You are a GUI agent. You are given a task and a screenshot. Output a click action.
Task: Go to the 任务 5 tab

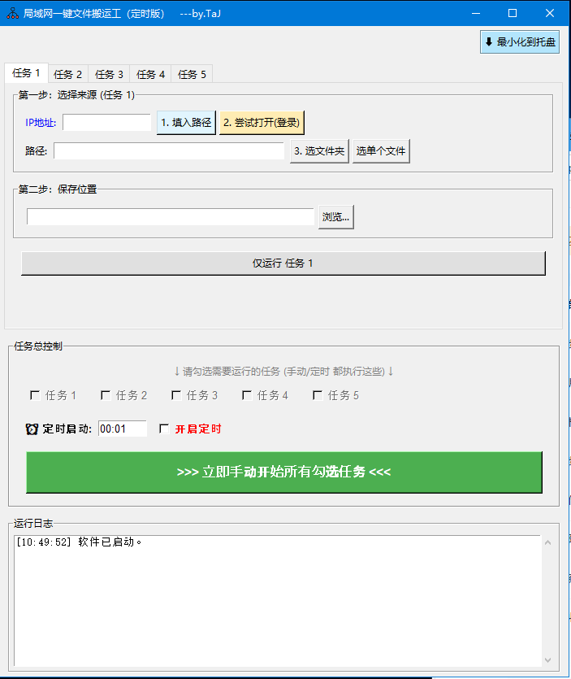[192, 74]
